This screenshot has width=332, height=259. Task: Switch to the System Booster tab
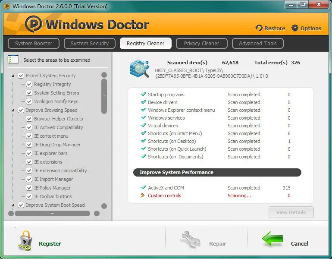[34, 44]
